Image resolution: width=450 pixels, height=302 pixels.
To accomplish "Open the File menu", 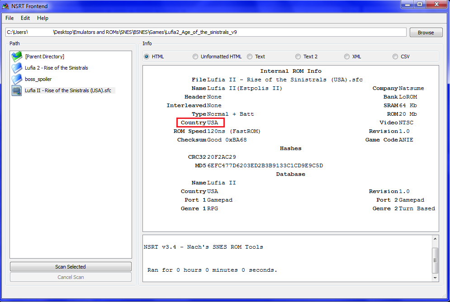I will click(9, 18).
